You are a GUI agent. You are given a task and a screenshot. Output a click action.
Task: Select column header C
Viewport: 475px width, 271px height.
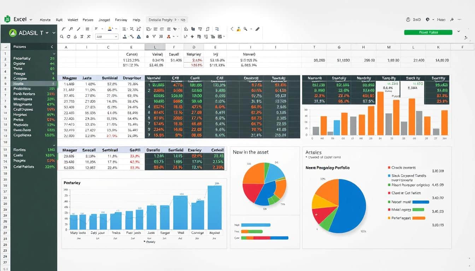pyautogui.click(x=108, y=47)
